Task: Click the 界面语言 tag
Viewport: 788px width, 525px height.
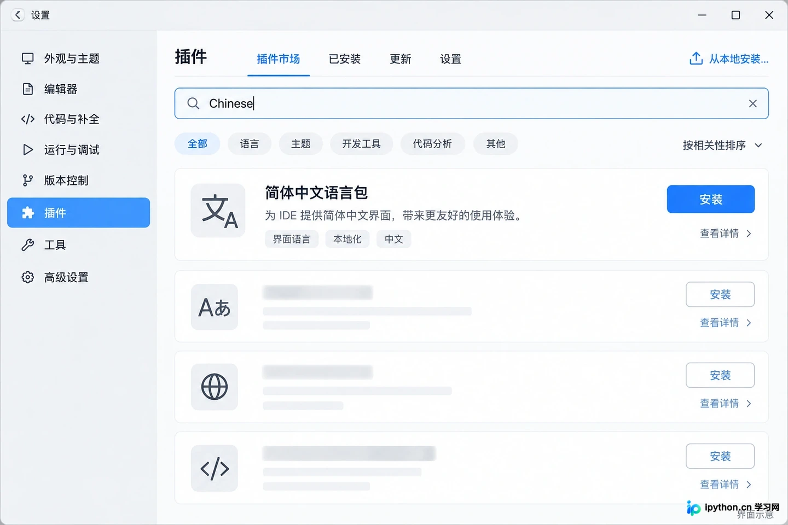Action: coord(292,239)
